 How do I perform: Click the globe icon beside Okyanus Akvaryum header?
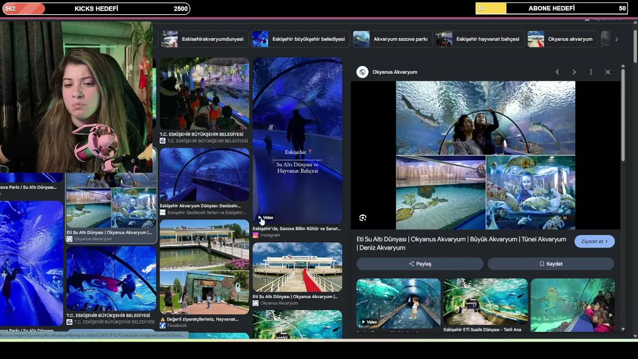pos(362,72)
